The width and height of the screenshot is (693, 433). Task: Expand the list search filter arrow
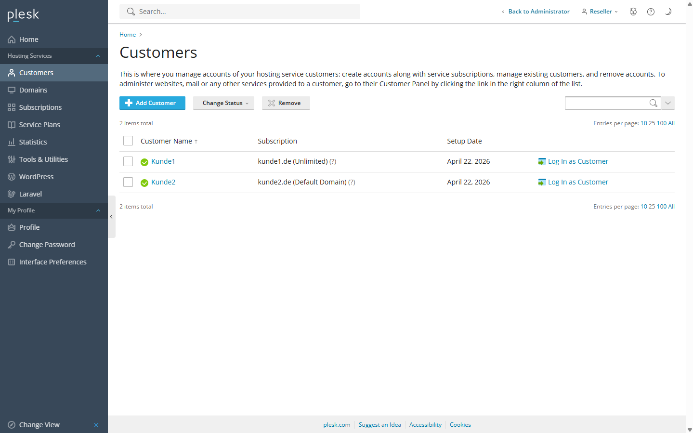[x=668, y=103]
